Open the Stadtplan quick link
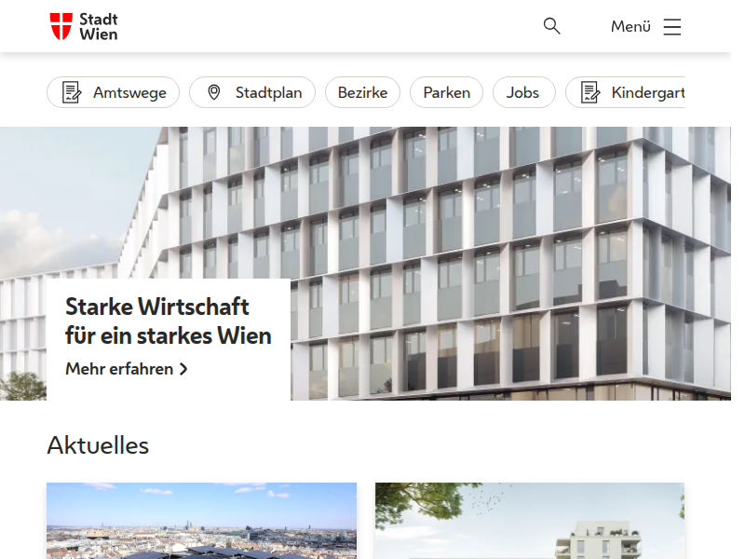This screenshot has height=559, width=745. tap(268, 92)
